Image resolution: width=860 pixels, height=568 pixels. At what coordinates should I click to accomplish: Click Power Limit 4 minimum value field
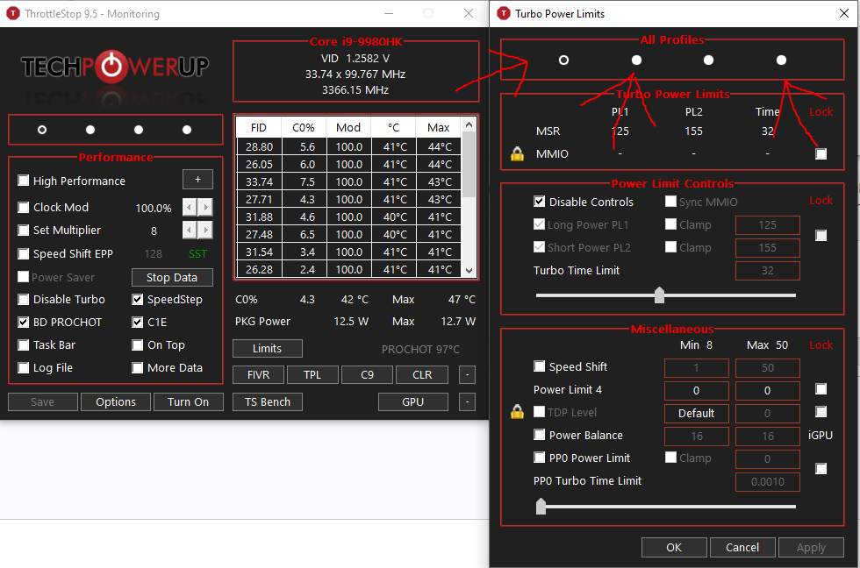[x=697, y=391]
